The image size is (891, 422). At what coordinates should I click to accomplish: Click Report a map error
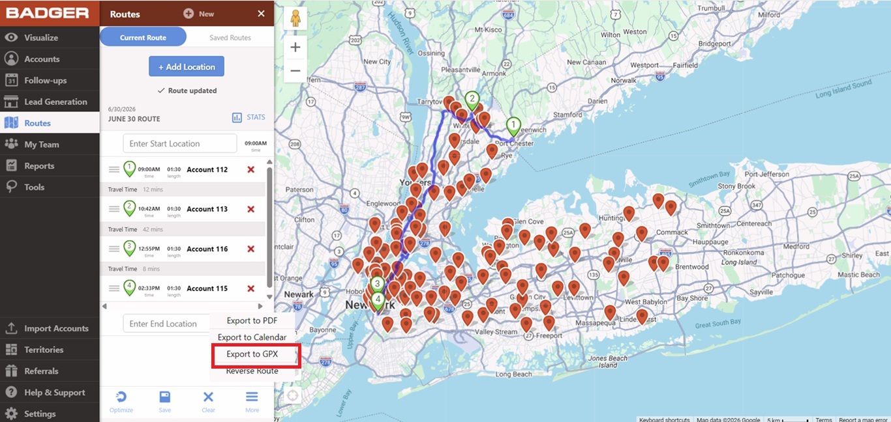tap(863, 419)
